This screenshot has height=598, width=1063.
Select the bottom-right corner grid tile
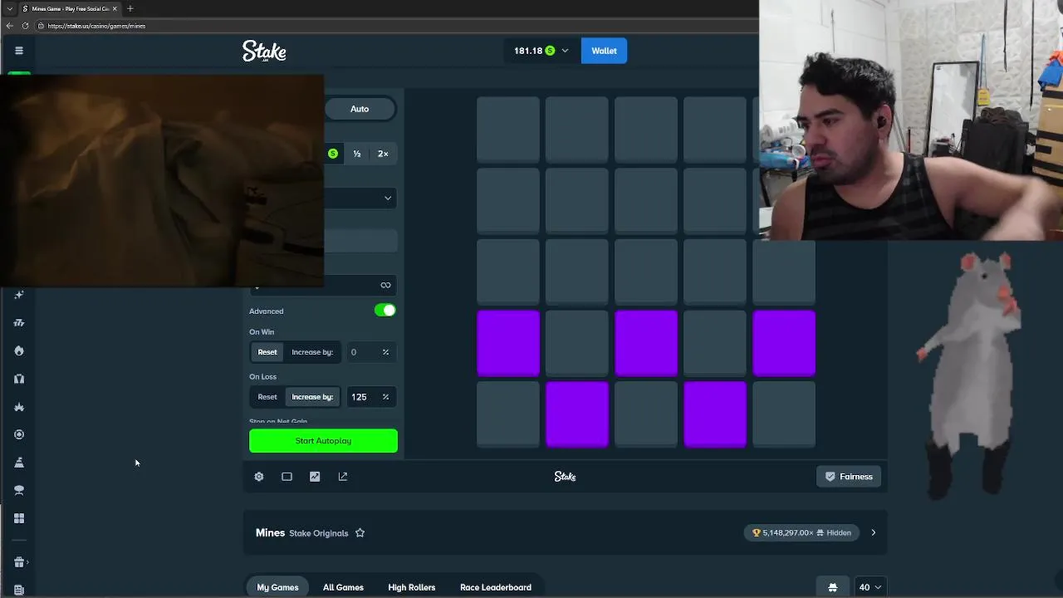[784, 414]
